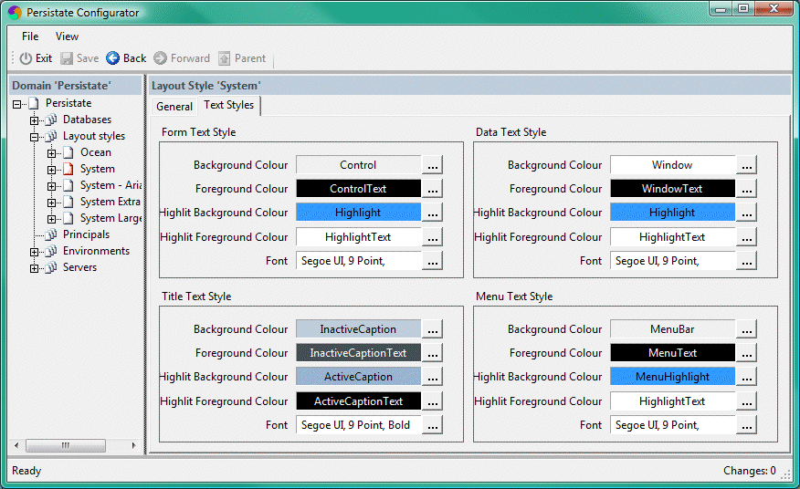Screen dimensions: 800x489
Task: Browse Form Text Style foreground colour
Action: tap(433, 189)
